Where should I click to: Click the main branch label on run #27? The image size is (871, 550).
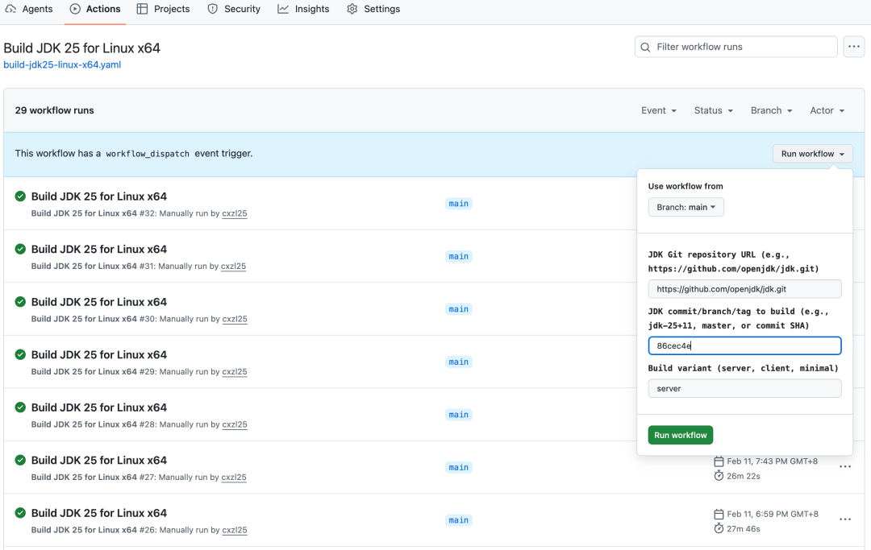tap(458, 467)
